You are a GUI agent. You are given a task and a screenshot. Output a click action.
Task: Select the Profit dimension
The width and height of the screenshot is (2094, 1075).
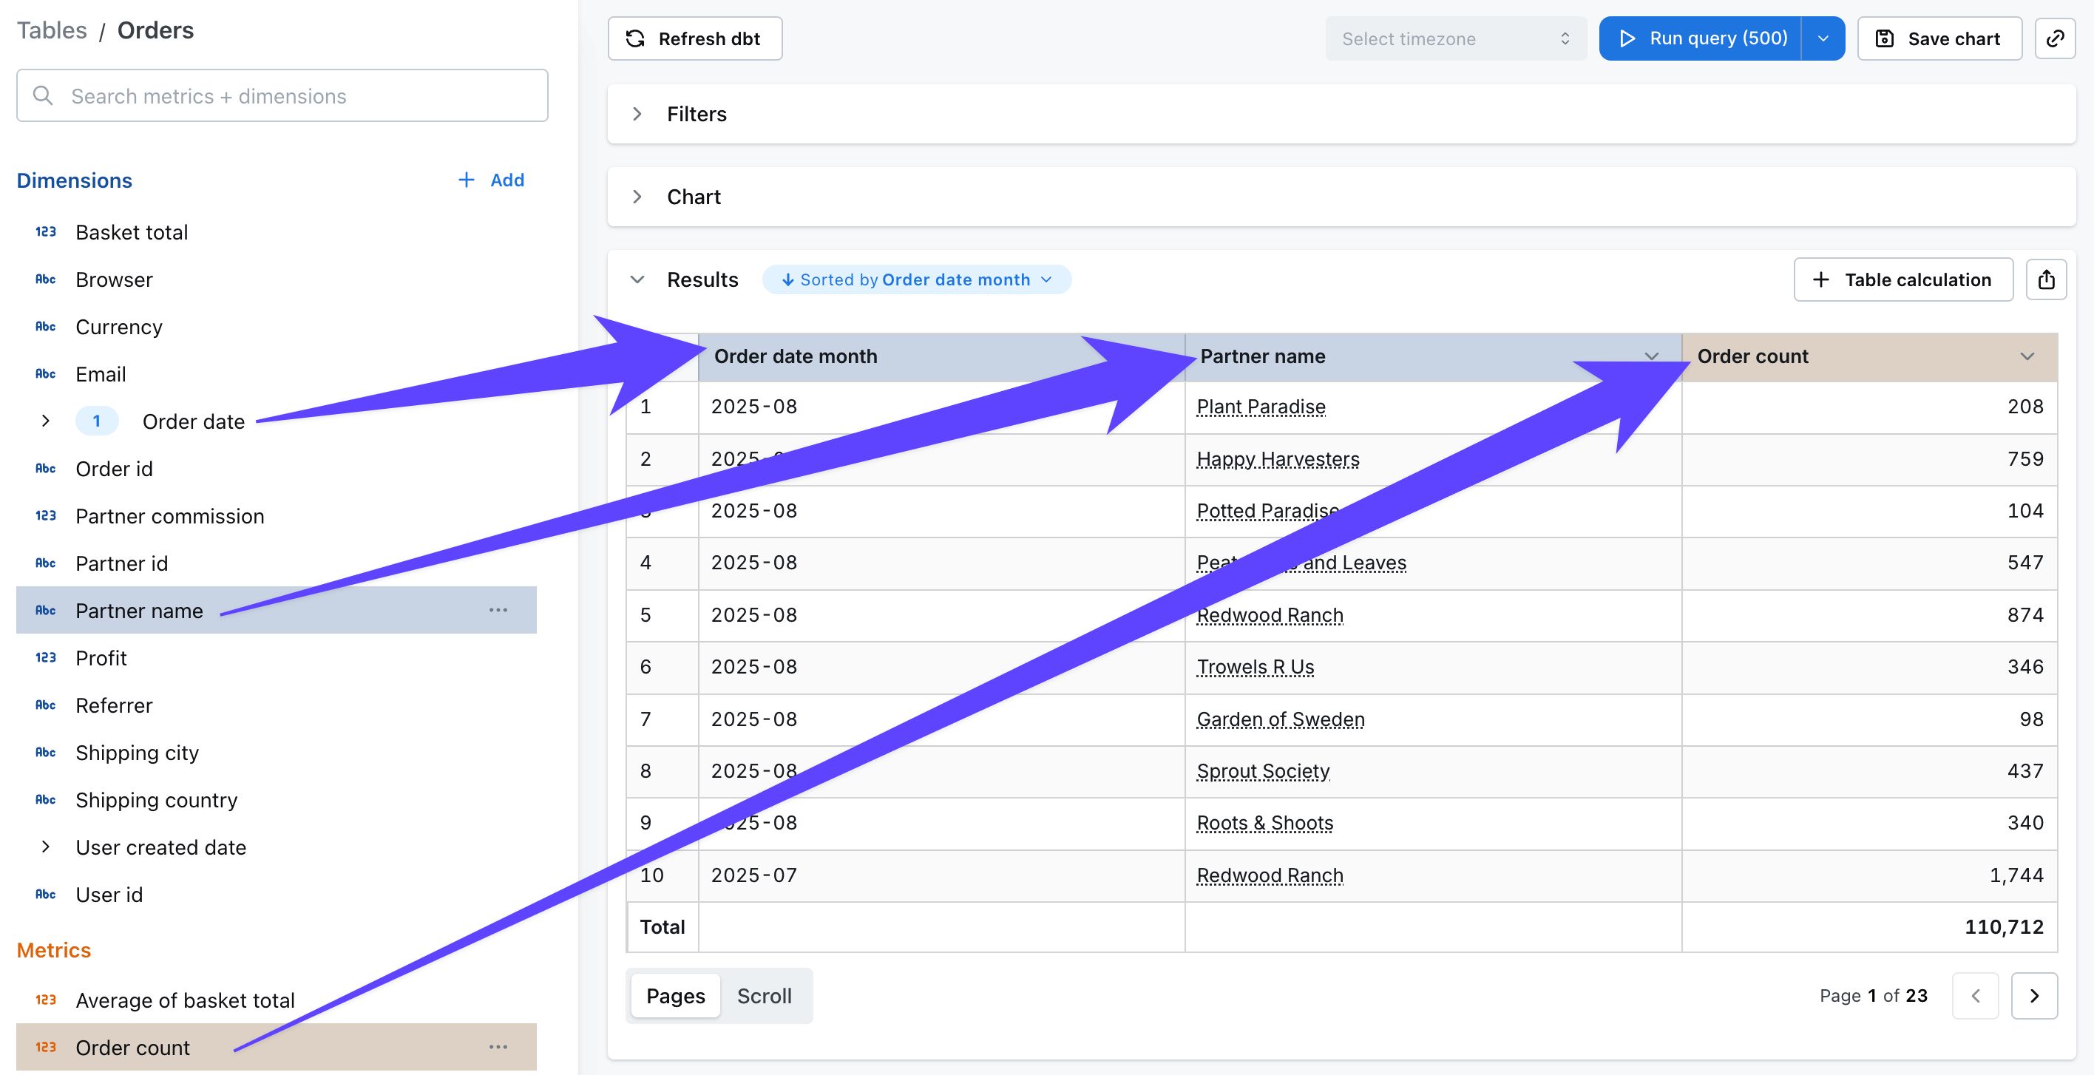101,657
